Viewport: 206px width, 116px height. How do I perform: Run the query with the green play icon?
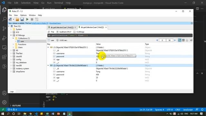pos(27,19)
